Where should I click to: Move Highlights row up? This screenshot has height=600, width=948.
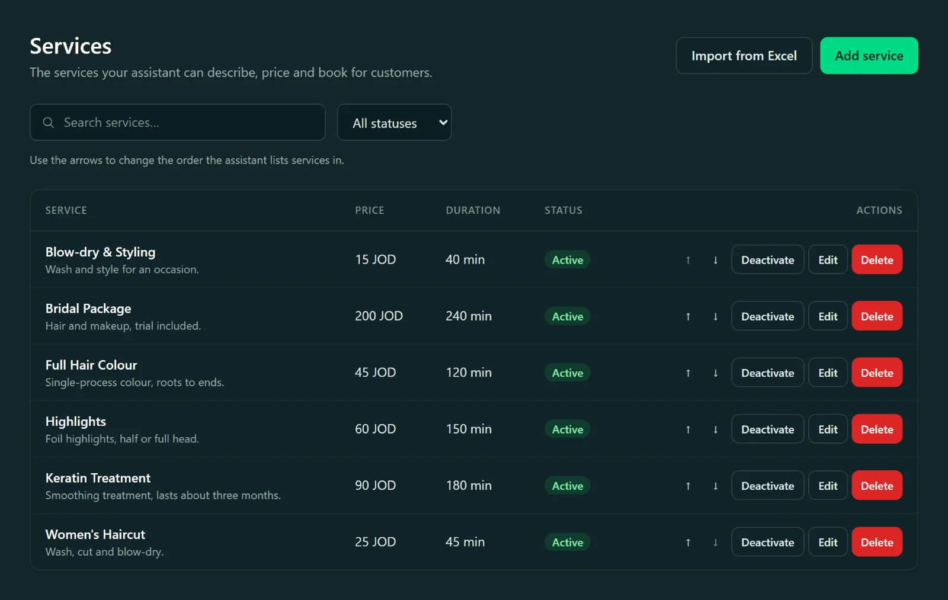tap(688, 429)
